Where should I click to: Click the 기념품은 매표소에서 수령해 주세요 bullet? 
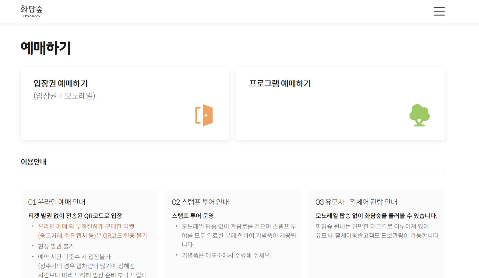(226, 255)
